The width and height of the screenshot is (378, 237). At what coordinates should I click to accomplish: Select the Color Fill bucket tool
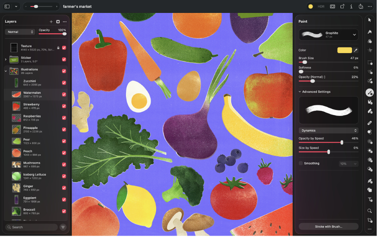[x=370, y=102]
